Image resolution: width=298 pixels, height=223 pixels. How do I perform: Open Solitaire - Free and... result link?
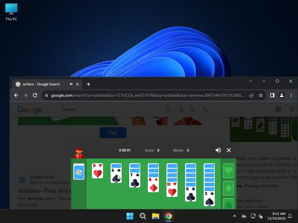[x=45, y=191]
